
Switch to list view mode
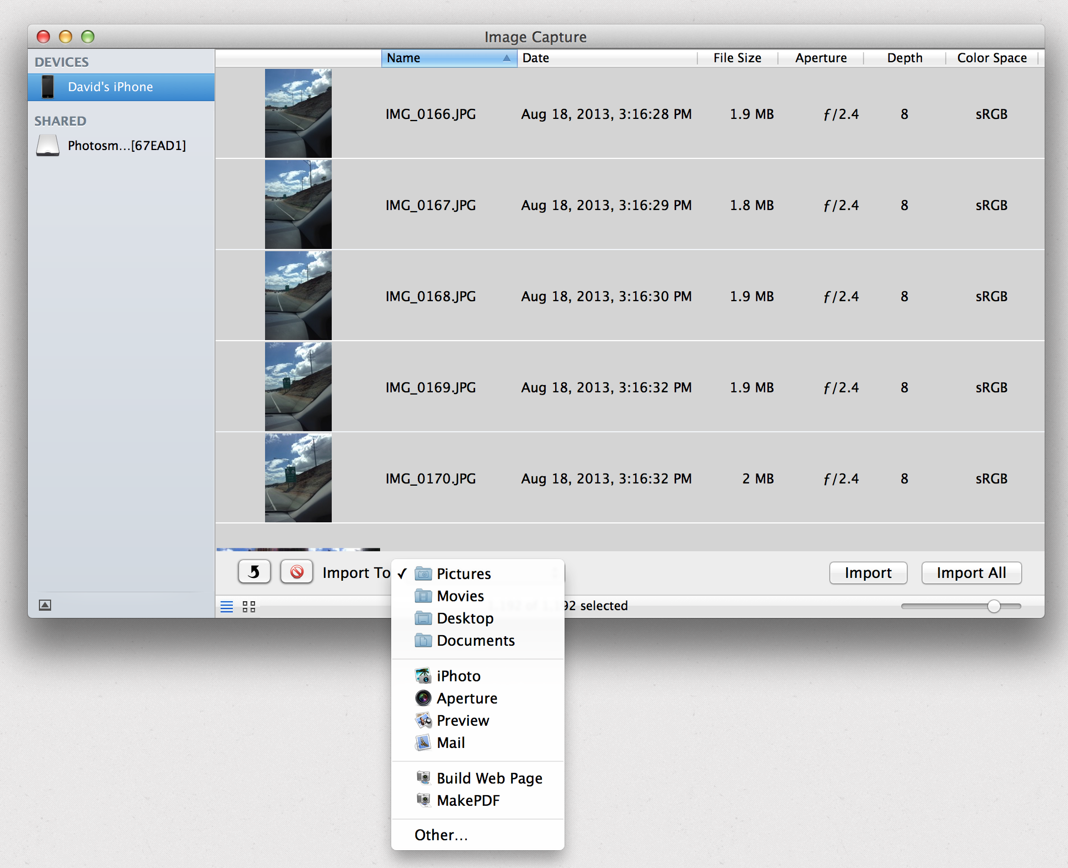click(x=227, y=606)
